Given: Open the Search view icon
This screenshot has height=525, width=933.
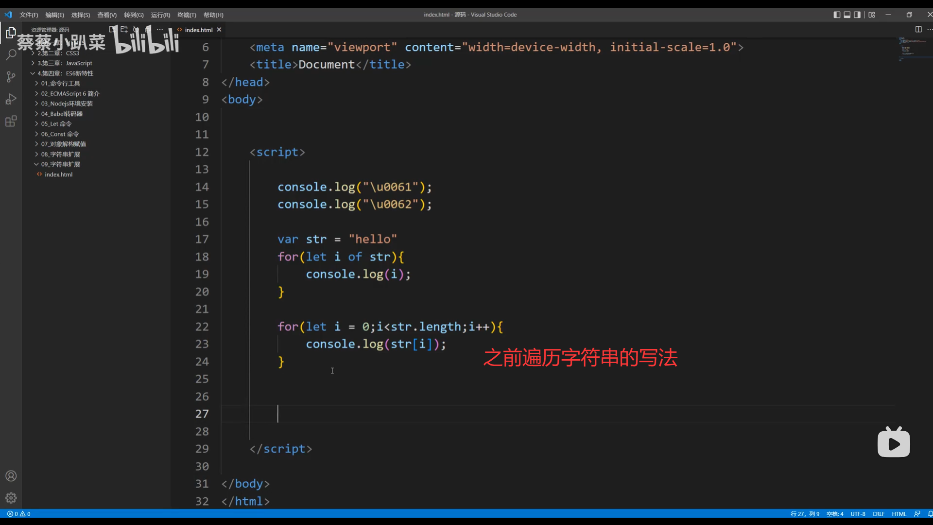Looking at the screenshot, I should point(11,54).
